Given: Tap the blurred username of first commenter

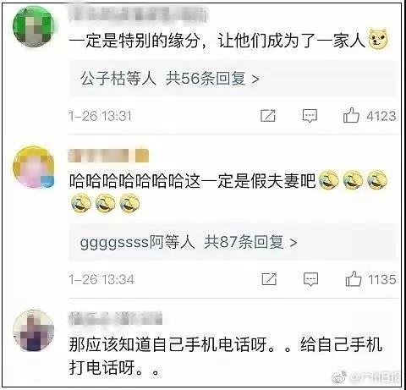Looking at the screenshot, I should [x=138, y=14].
